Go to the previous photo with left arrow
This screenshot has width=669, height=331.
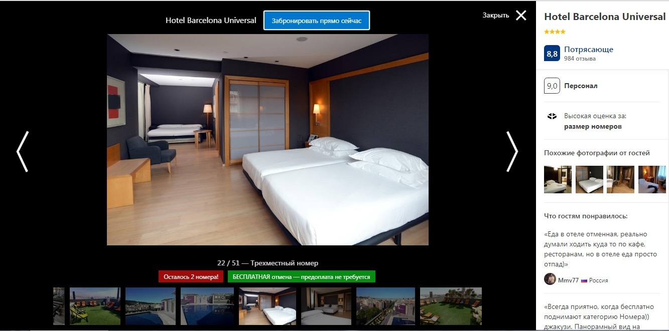pyautogui.click(x=23, y=151)
